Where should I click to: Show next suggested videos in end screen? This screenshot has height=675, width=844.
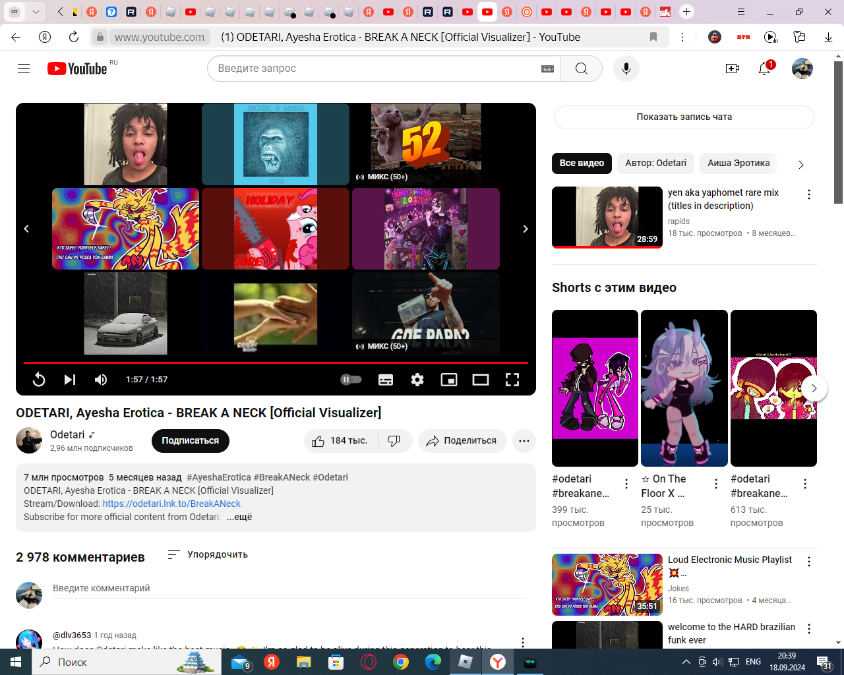526,229
